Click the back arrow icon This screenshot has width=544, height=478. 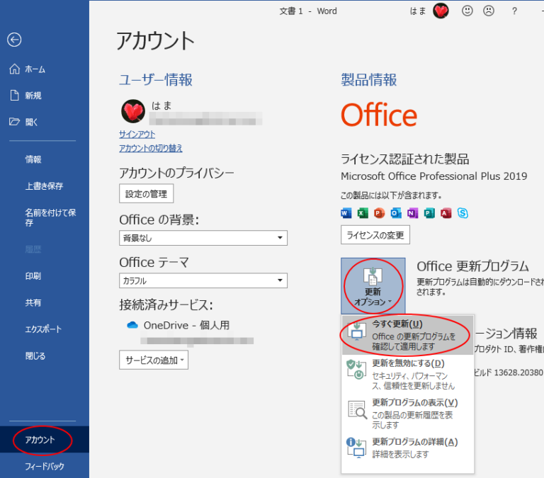click(14, 40)
